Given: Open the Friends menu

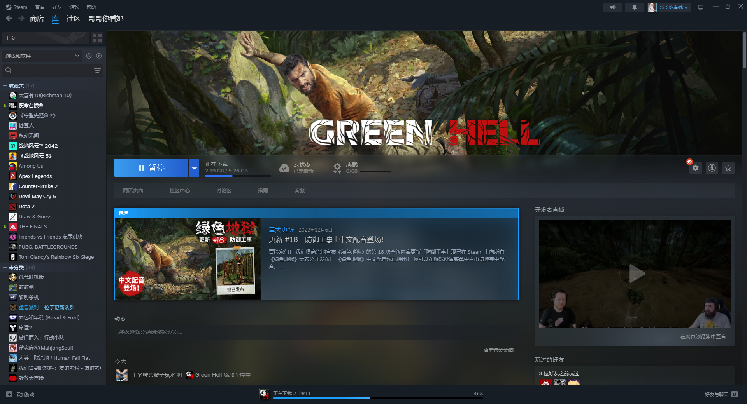Looking at the screenshot, I should [x=57, y=7].
